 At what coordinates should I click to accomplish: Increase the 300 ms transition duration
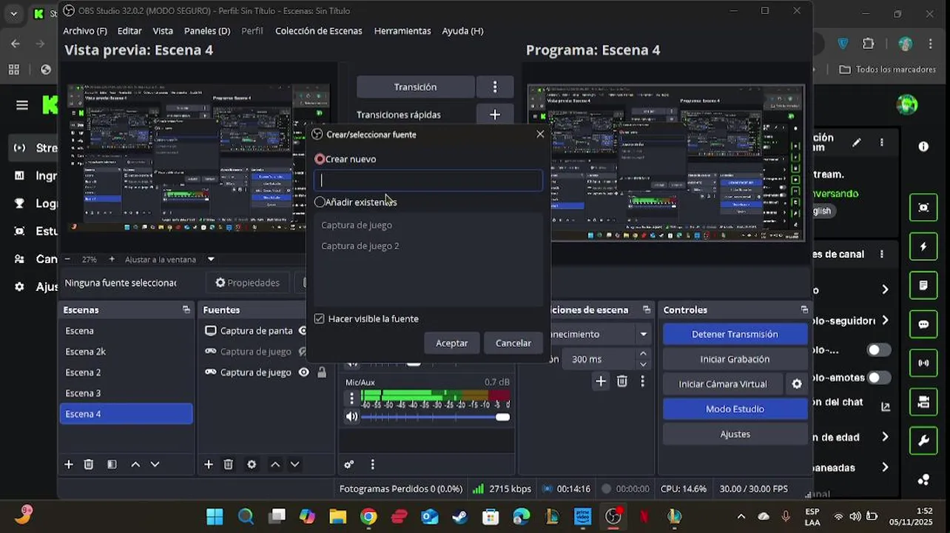643,354
